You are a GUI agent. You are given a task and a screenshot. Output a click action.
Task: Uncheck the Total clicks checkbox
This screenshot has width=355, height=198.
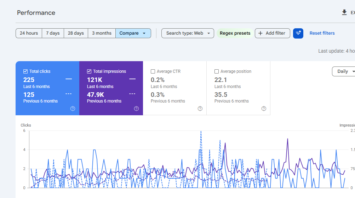(x=25, y=71)
